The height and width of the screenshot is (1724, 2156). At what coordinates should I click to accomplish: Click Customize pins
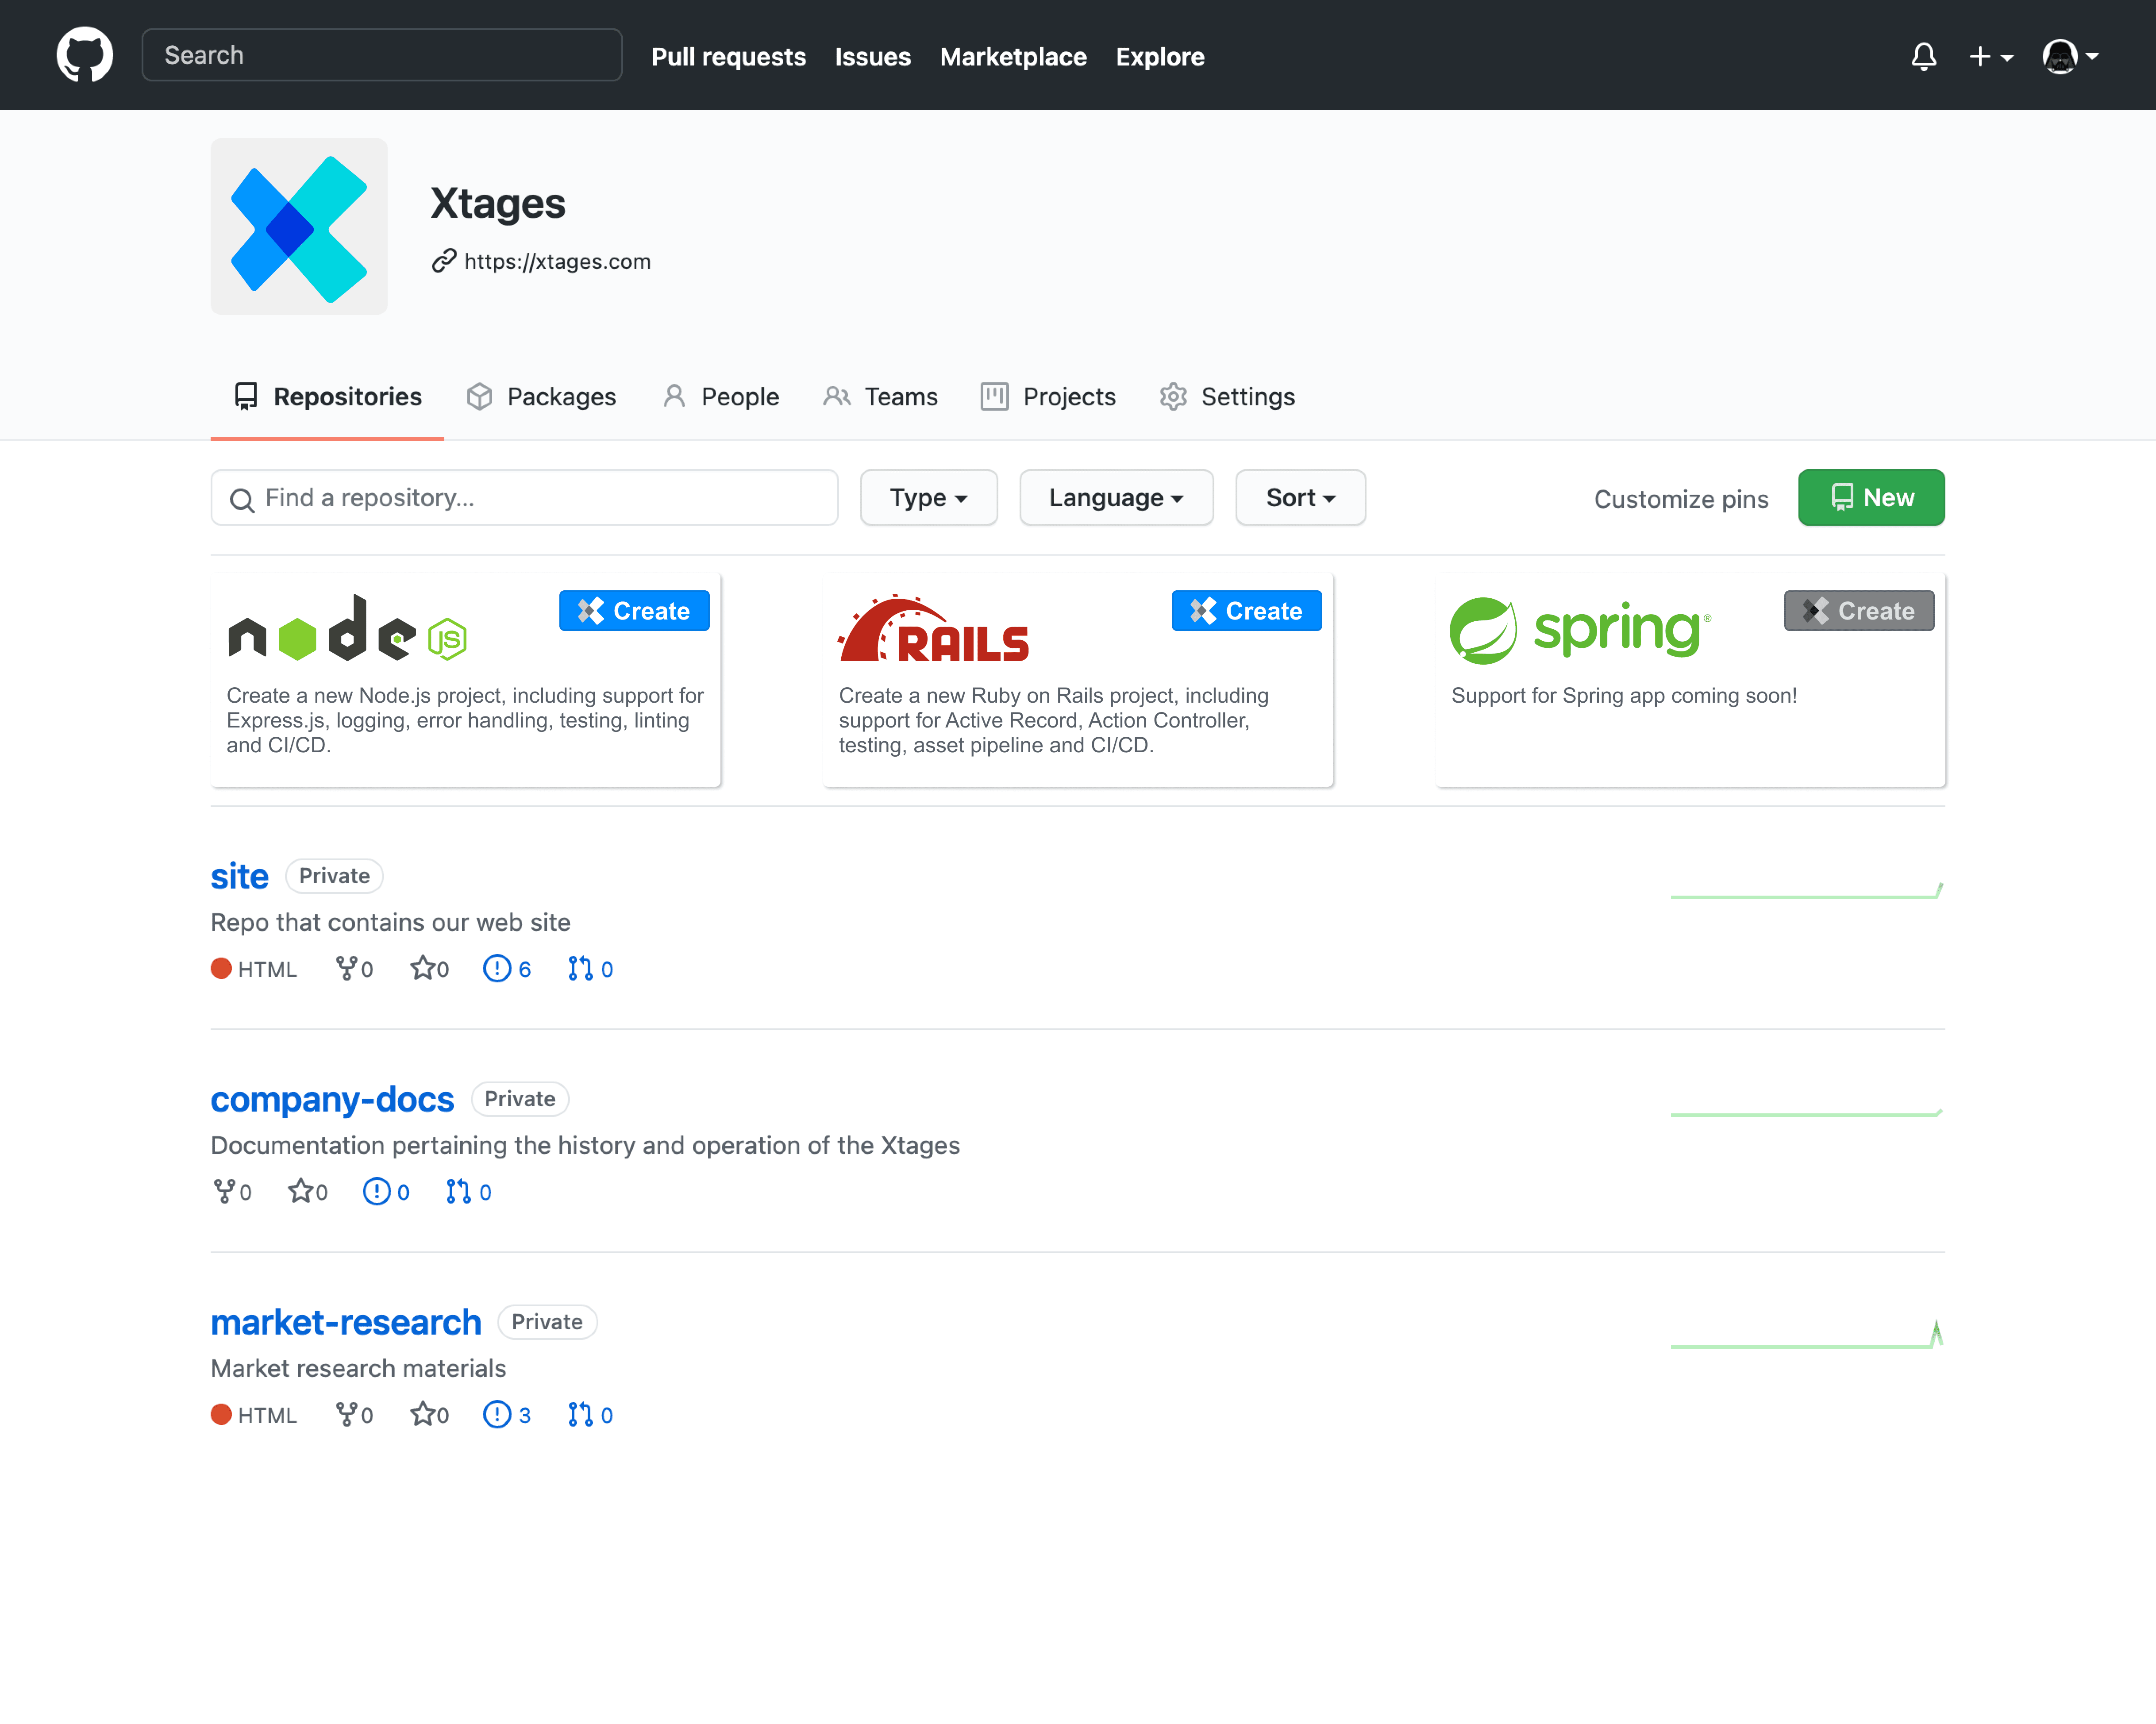(1681, 499)
